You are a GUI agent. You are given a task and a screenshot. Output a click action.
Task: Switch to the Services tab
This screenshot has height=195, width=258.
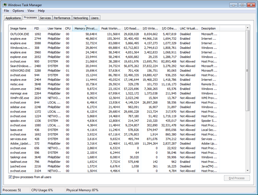point(45,18)
